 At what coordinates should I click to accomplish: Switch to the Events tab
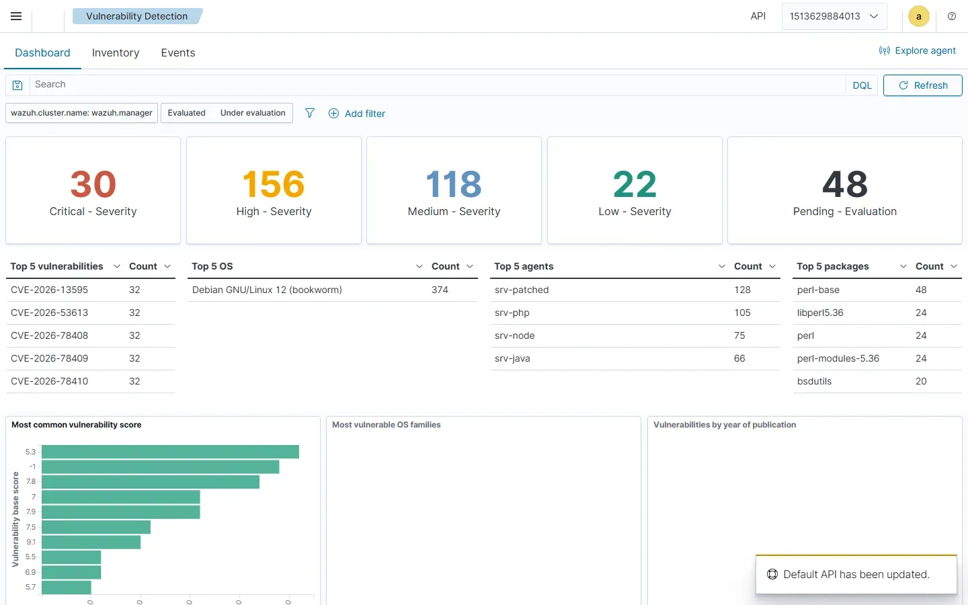[178, 52]
